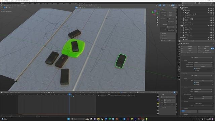Switch viewport to rendered shading mode icon

(x=175, y=5)
